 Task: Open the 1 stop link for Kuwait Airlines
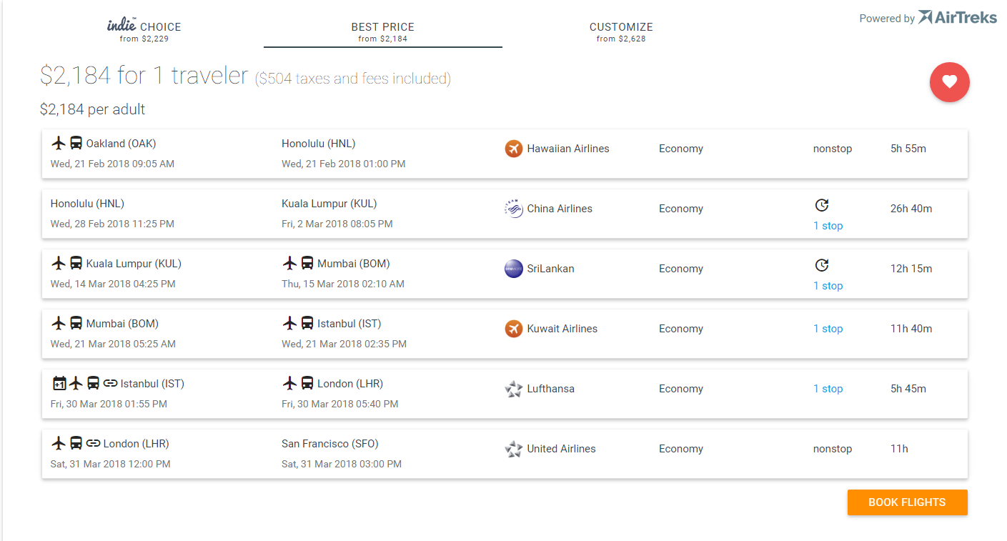828,329
